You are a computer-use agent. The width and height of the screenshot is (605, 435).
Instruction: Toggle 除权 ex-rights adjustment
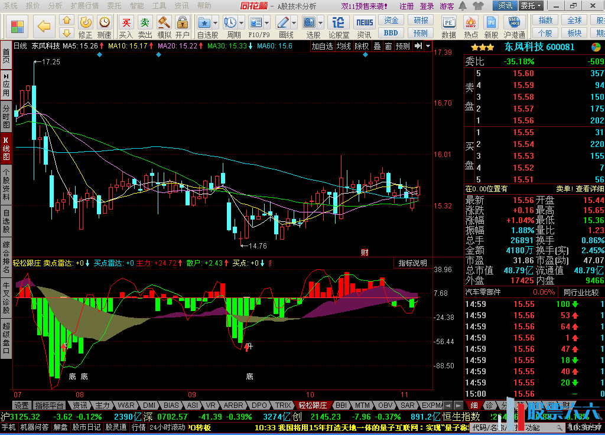coord(362,46)
